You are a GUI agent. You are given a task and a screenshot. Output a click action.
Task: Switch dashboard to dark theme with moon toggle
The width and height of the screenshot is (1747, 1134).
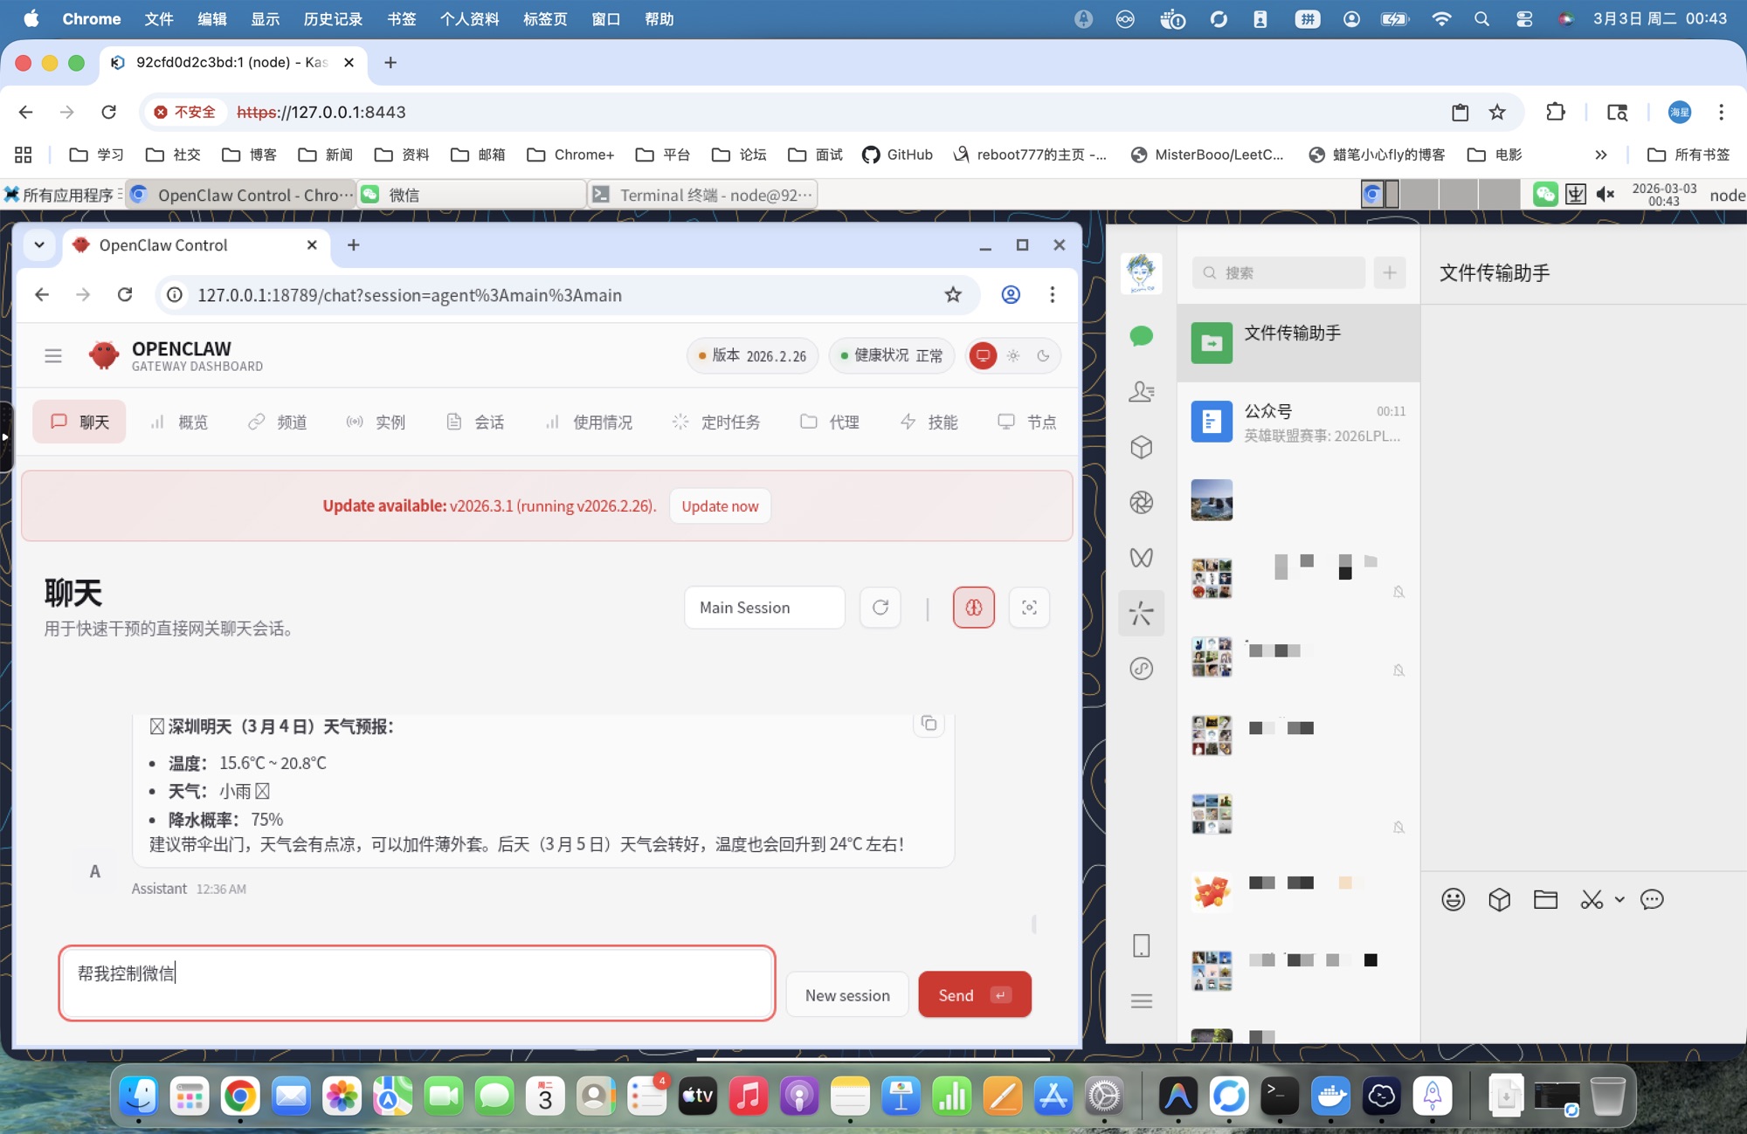[x=1043, y=355]
